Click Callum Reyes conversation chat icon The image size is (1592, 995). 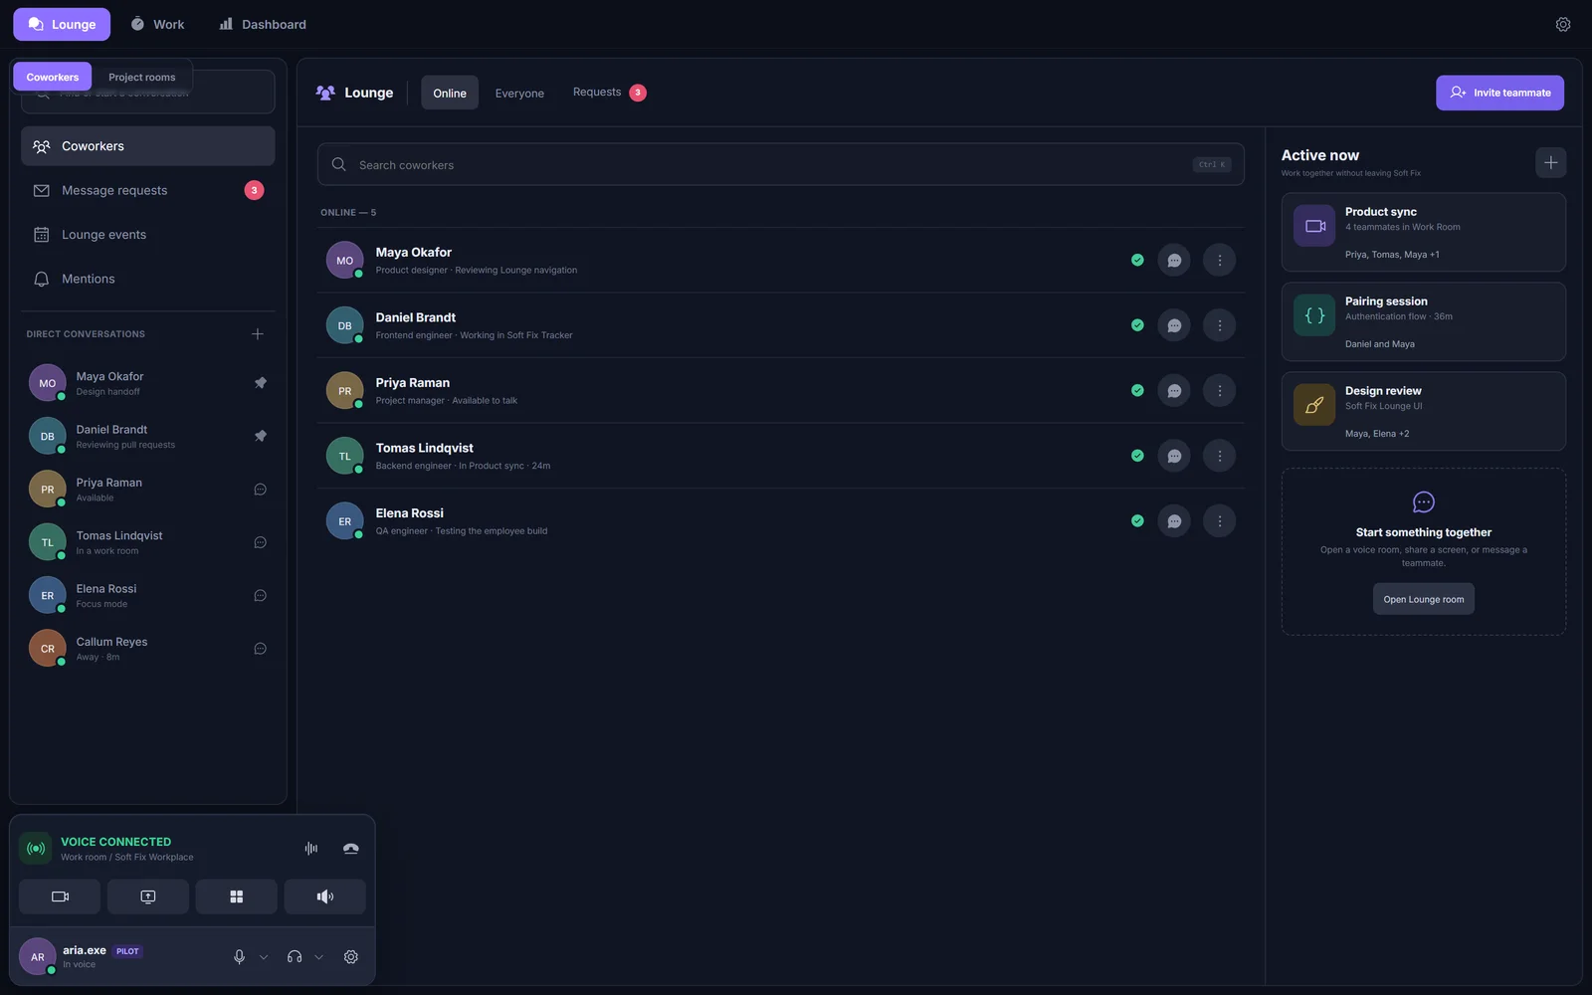tap(261, 649)
